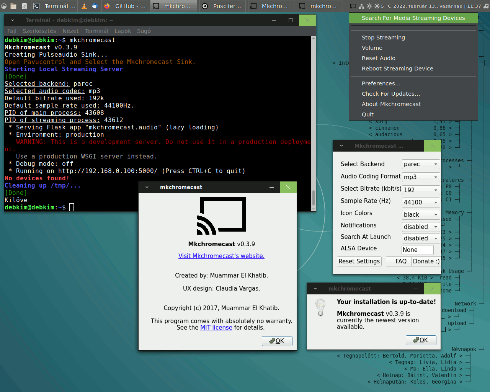Open Preferences… from tray menu

tap(413, 83)
